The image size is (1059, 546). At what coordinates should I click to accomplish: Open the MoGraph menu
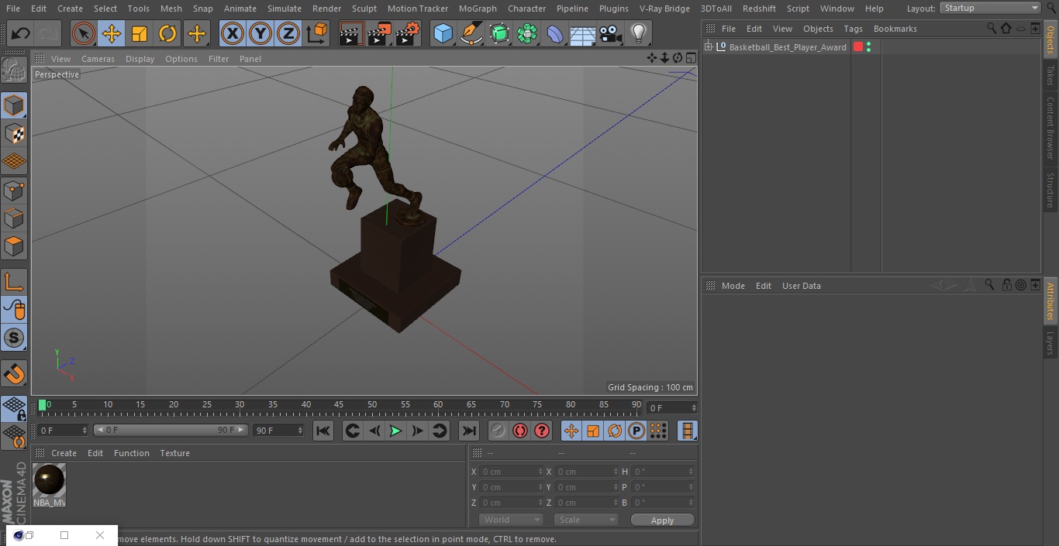tap(478, 9)
